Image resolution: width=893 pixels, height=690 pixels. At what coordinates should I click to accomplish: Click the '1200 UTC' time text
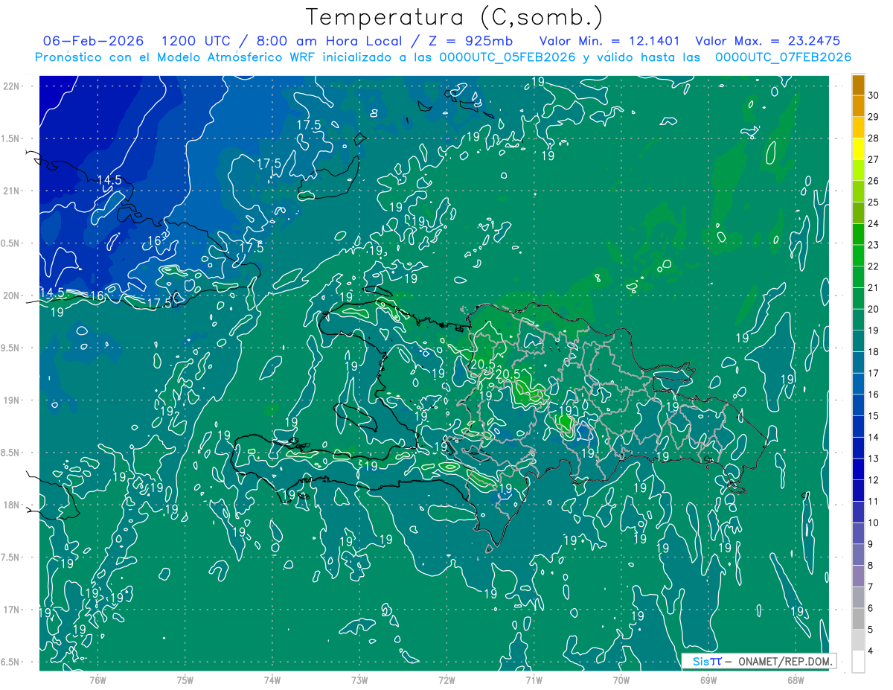[195, 41]
